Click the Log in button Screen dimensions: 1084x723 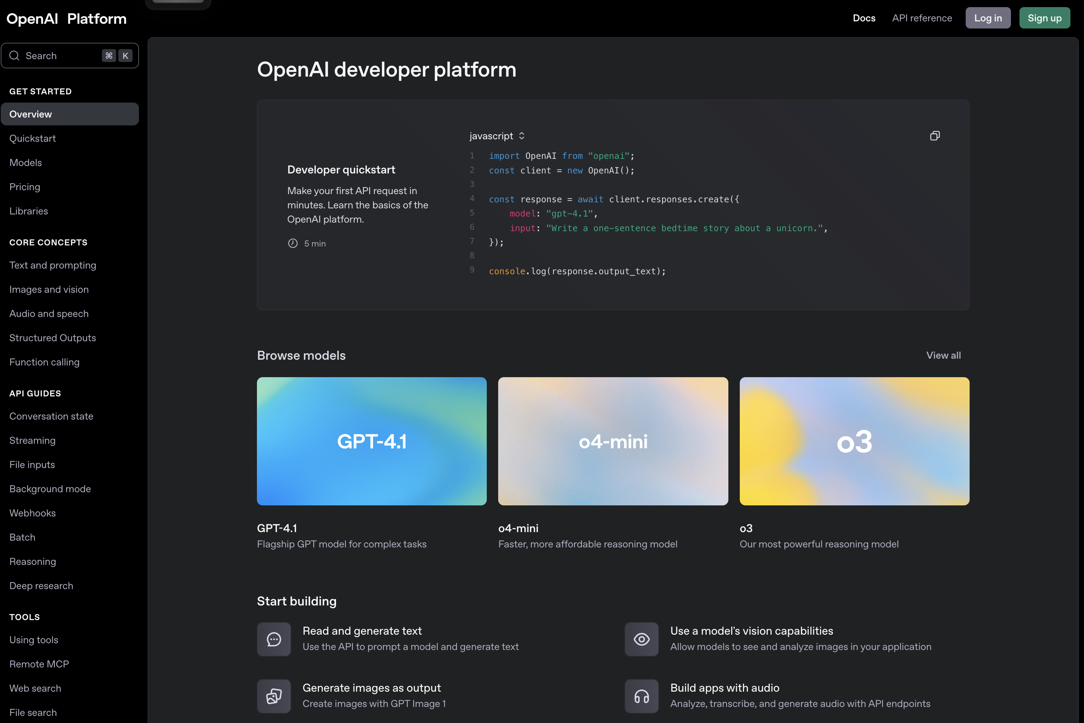987,17
